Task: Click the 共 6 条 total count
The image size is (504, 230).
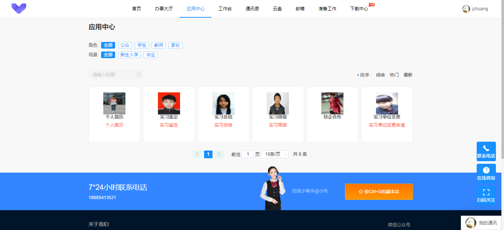Action: pos(300,155)
